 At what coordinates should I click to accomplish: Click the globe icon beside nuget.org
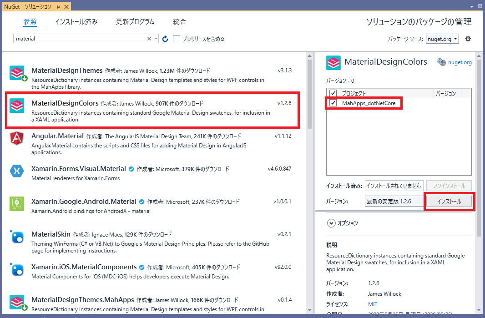441,62
